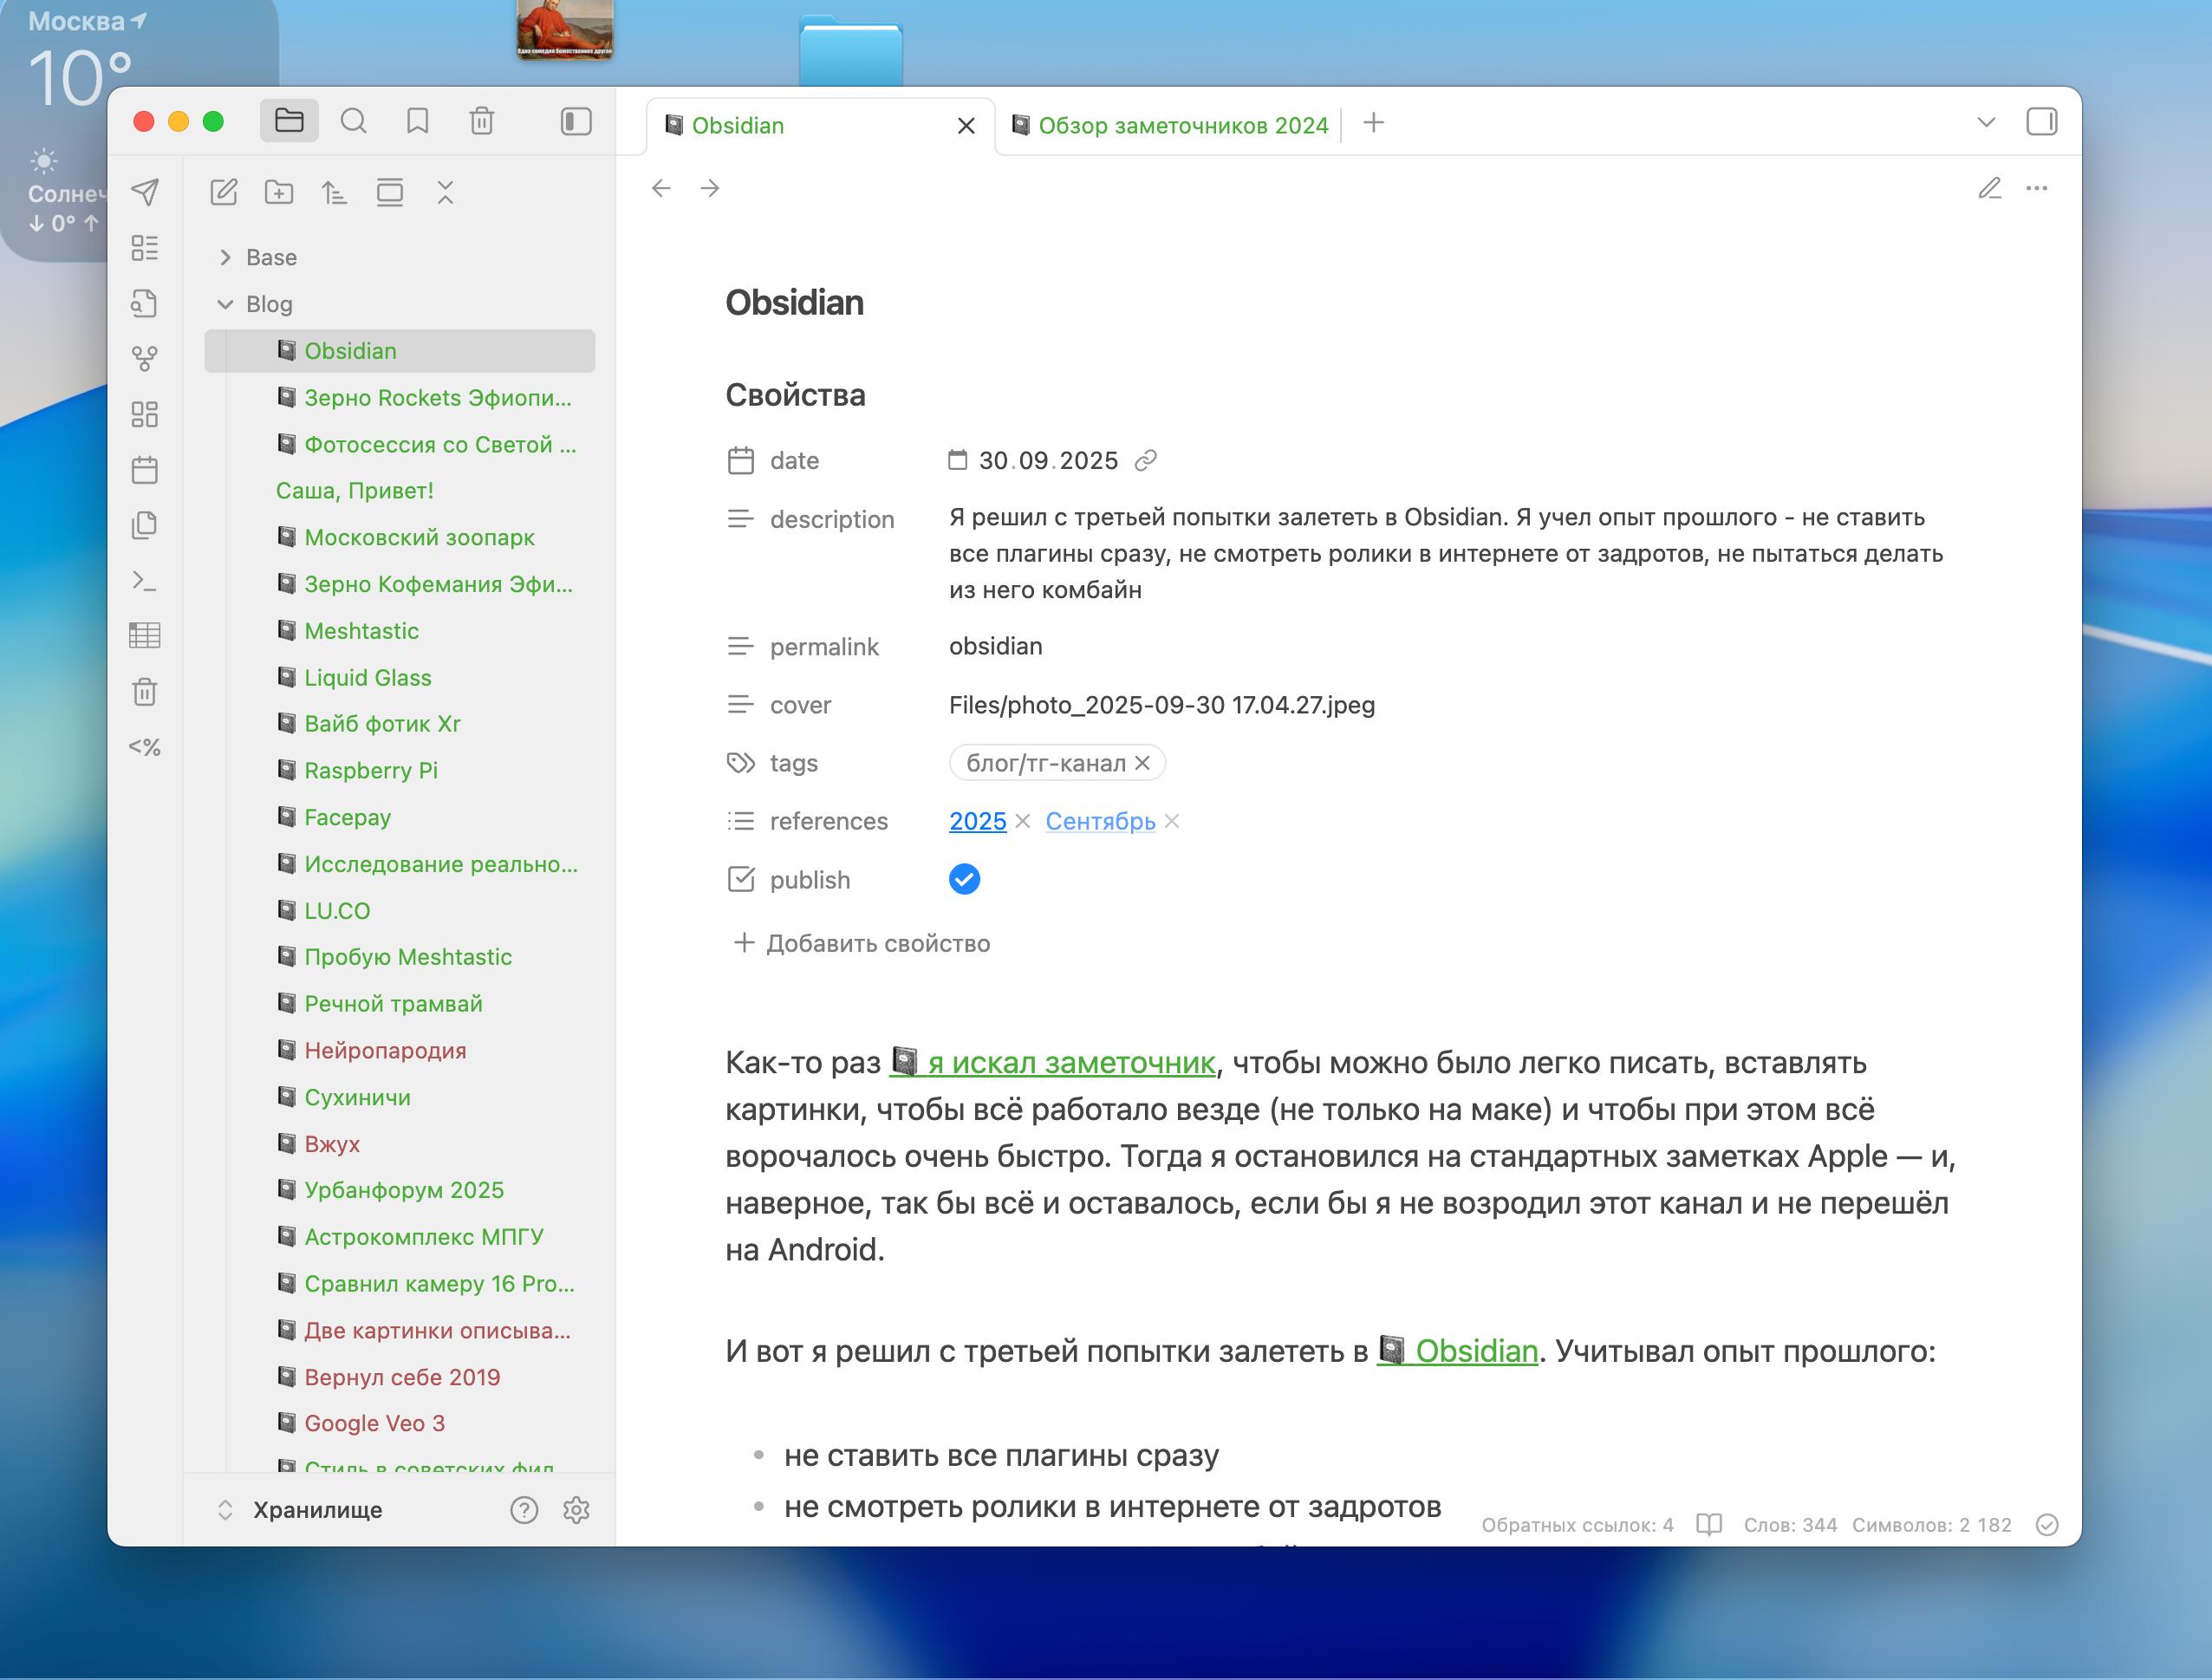Remove the блог/тг-канал tag
2212x1680 pixels.
(1143, 763)
